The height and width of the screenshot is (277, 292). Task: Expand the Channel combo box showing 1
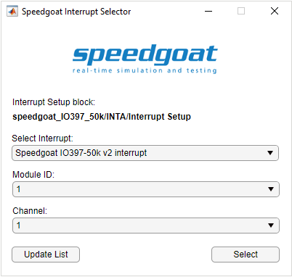pos(146,226)
